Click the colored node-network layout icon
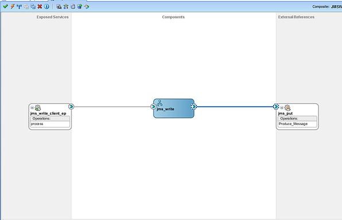 pyautogui.click(x=66, y=6)
